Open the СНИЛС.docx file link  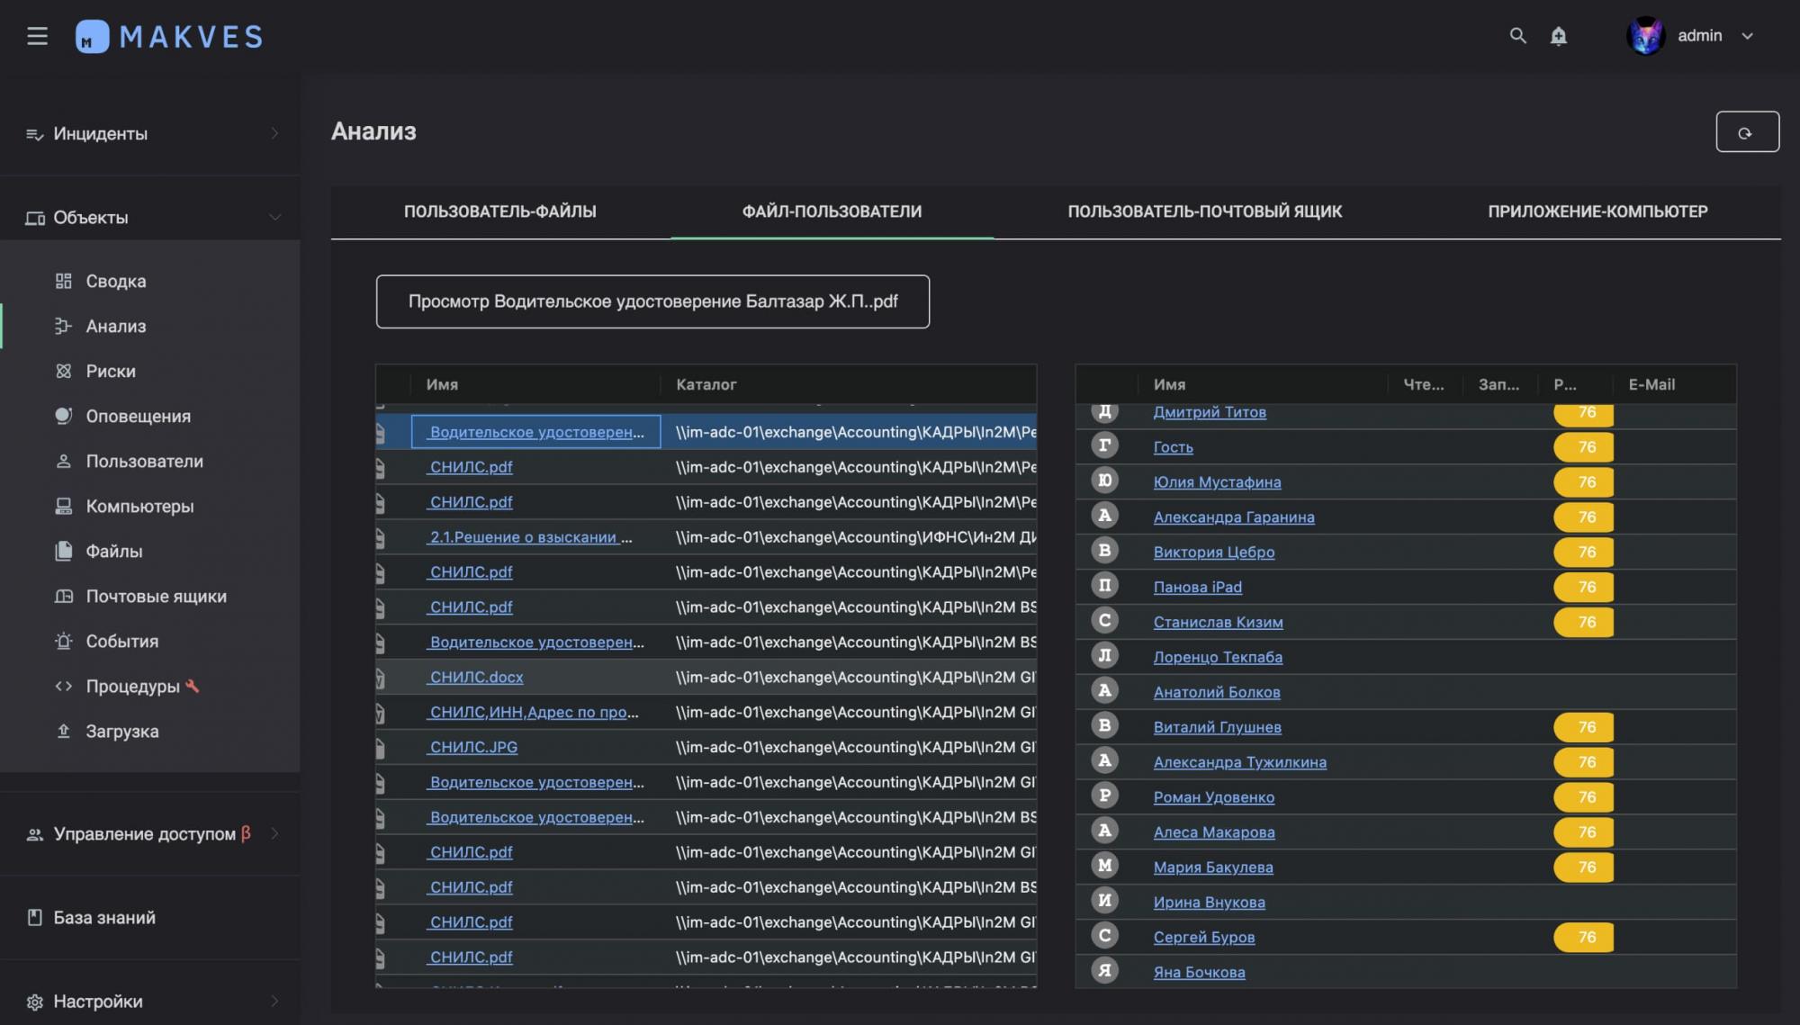point(476,677)
